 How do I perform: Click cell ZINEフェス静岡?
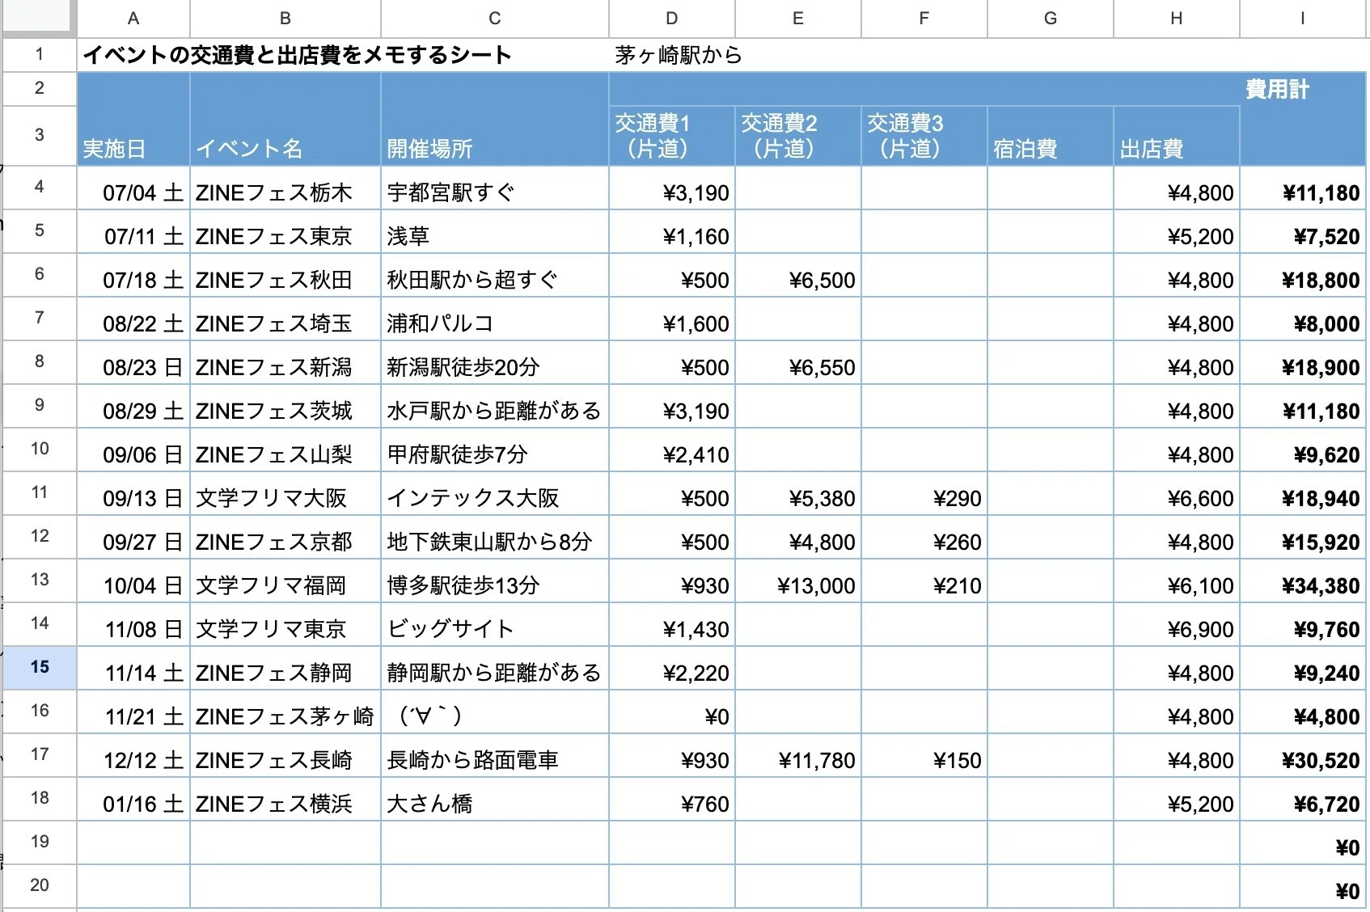click(285, 669)
